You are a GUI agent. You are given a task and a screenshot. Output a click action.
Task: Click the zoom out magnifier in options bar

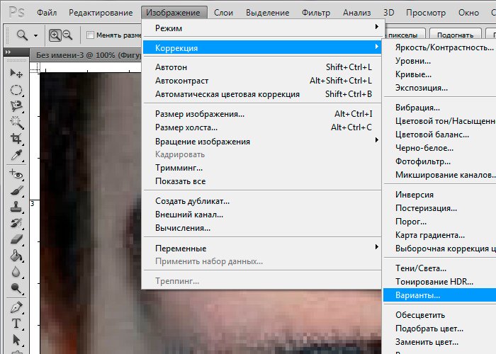pyautogui.click(x=68, y=35)
